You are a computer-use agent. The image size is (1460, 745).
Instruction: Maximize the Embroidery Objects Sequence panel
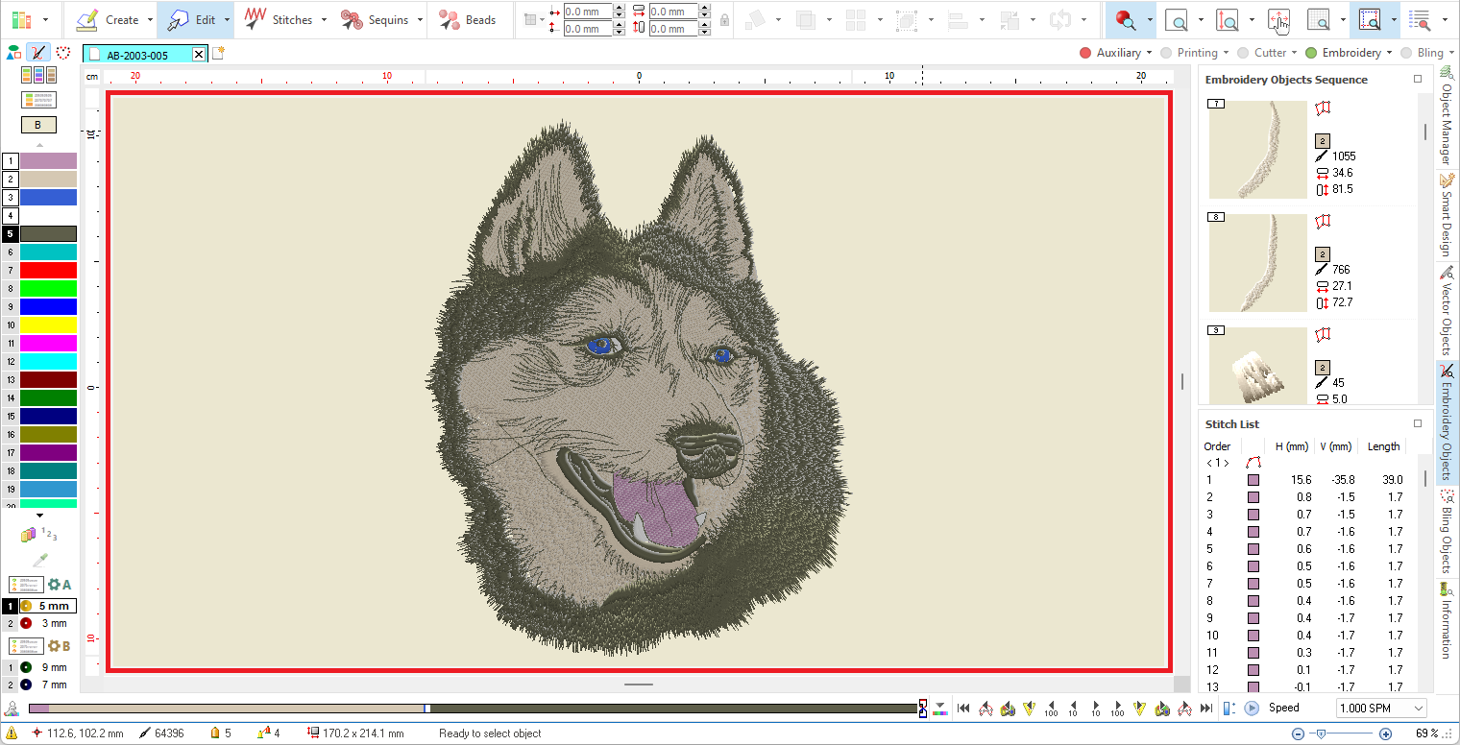pyautogui.click(x=1418, y=80)
